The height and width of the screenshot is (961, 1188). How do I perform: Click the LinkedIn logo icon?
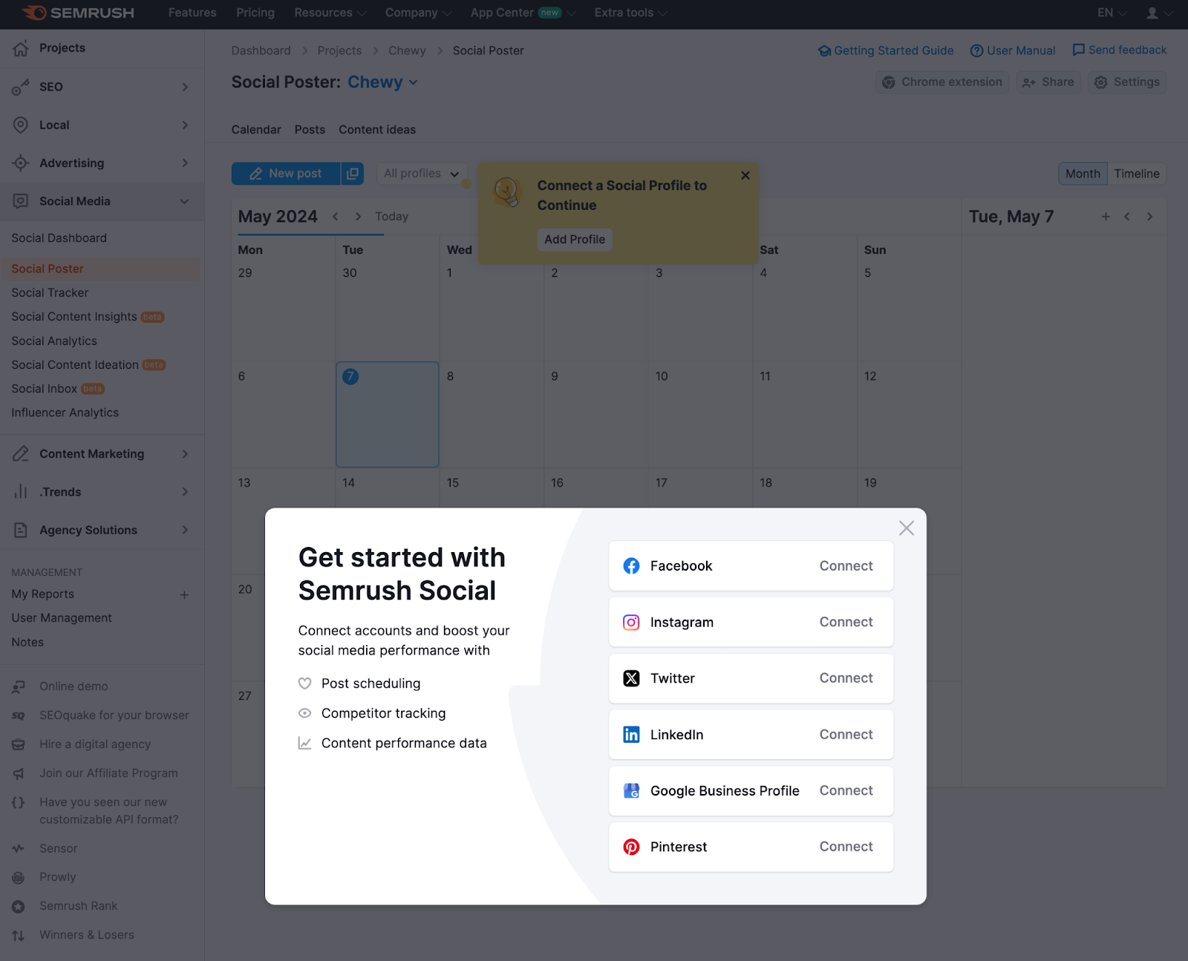click(631, 735)
